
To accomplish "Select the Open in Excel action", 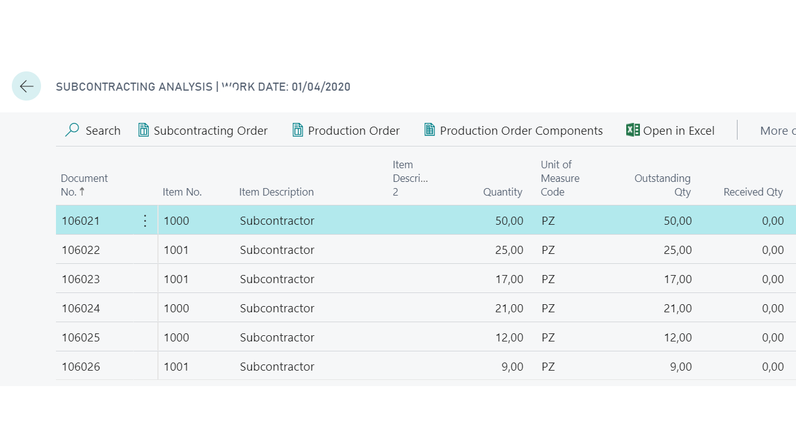I will (x=678, y=130).
